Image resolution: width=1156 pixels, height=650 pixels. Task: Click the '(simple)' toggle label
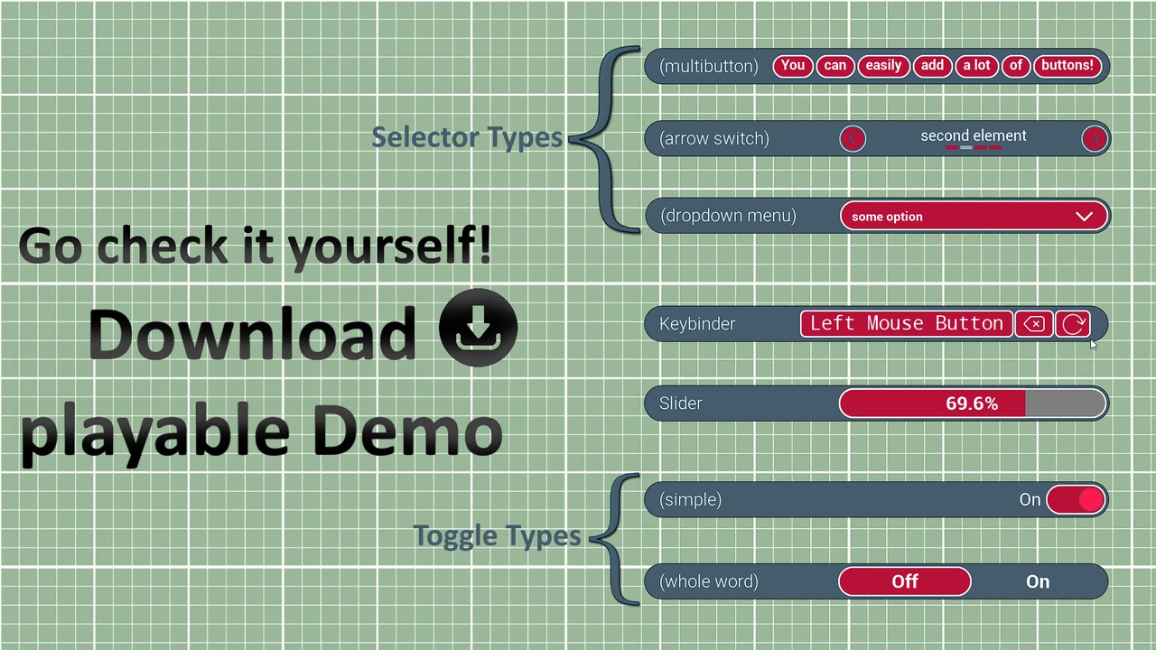coord(690,499)
